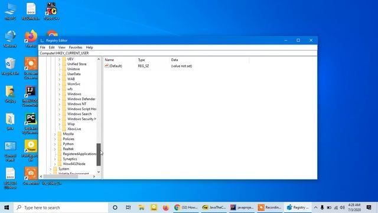378x213 pixels.
Task: Click the (Default) string value icon
Action: tap(106, 66)
